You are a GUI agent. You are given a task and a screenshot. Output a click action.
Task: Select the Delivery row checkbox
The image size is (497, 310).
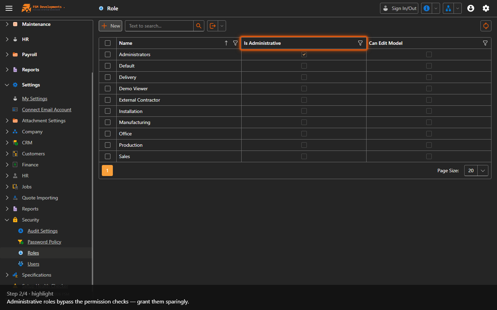tap(108, 77)
